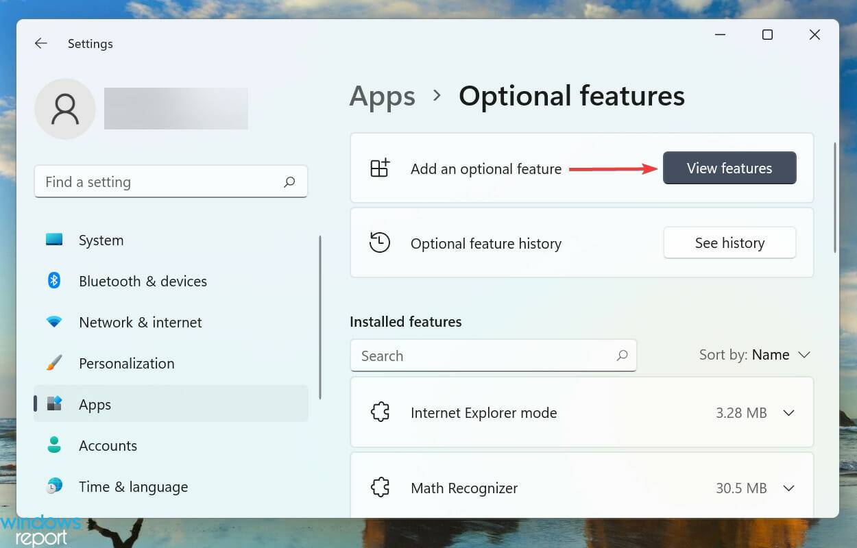The image size is (857, 548).
Task: Open Network & internet settings
Action: pos(53,322)
